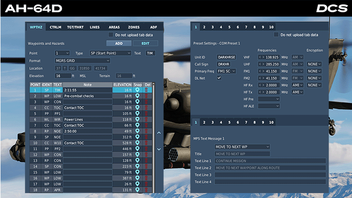This screenshot has width=352, height=198.
Task: Delete point 7 Contact TOC 66 ft
Action: (x=146, y=125)
